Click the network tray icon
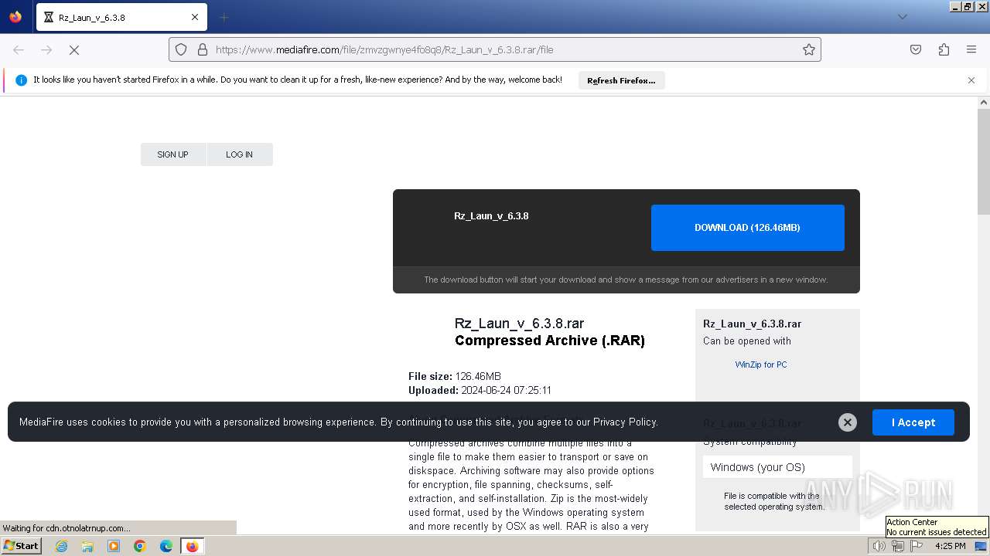 [x=898, y=546]
